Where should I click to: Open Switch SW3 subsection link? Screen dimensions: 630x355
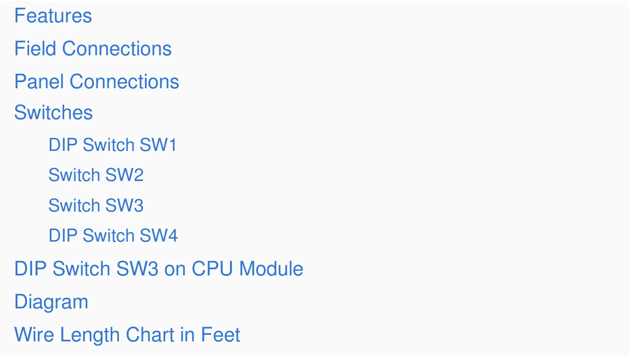(x=96, y=205)
